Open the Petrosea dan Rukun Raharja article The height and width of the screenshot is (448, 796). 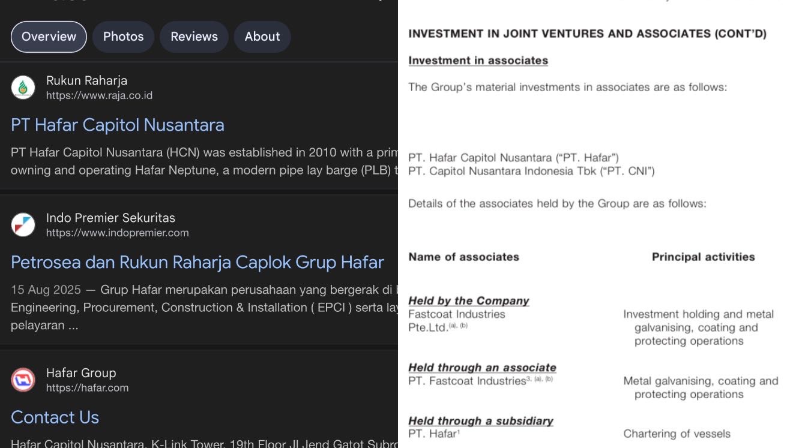197,262
